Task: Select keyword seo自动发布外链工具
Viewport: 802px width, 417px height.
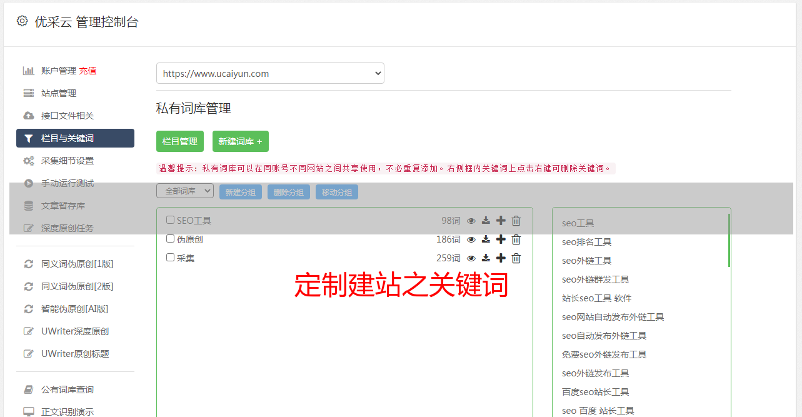Action: 604,336
